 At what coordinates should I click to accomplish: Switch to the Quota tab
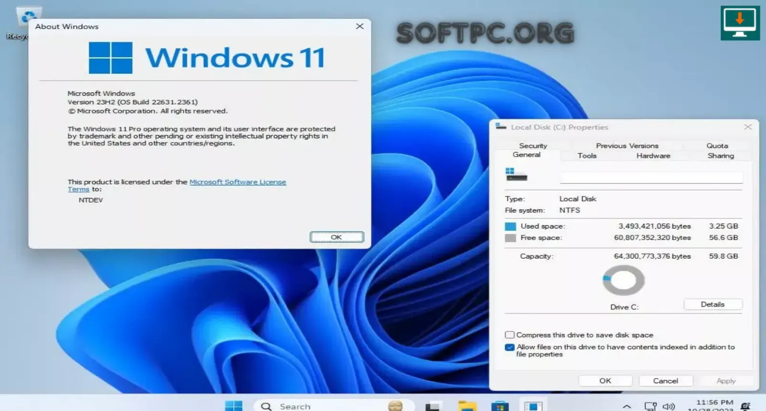(717, 146)
